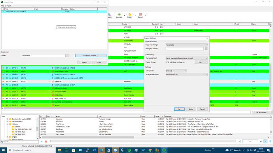This screenshot has width=273, height=153.
Task: Click Import button in Import Files window
Action: pos(84,62)
